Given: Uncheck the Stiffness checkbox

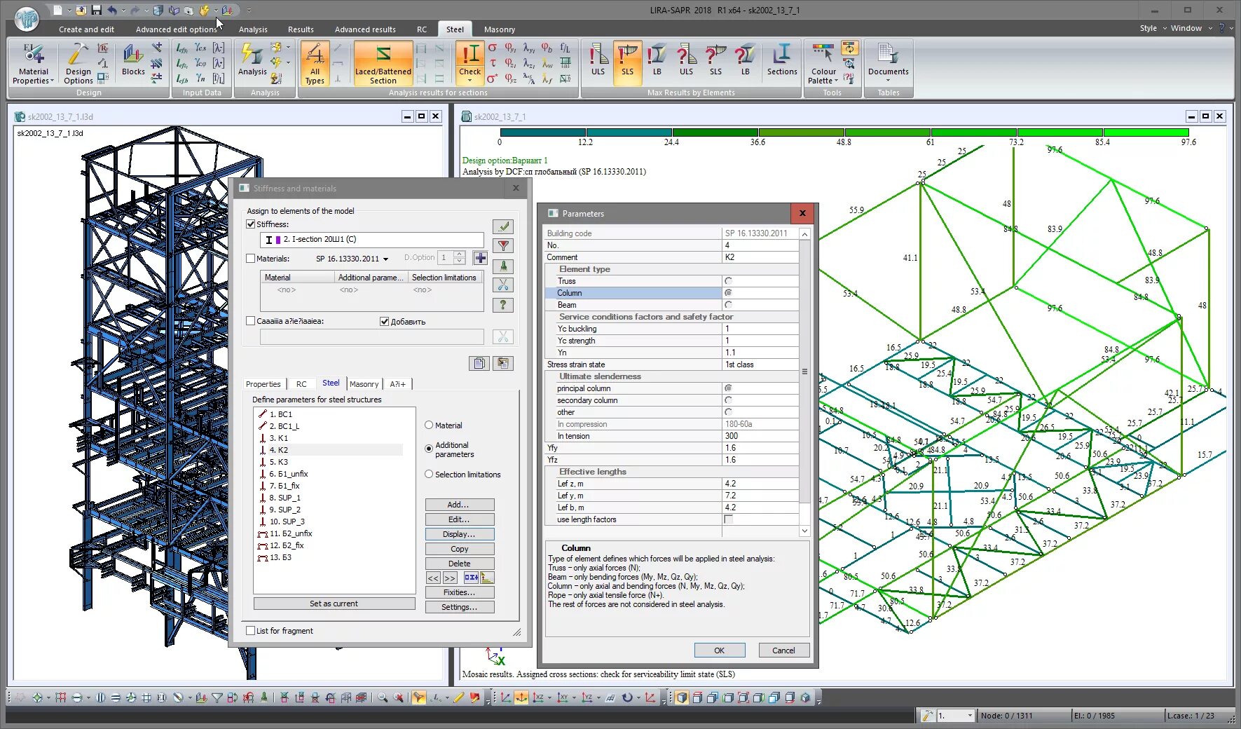Looking at the screenshot, I should (x=251, y=224).
